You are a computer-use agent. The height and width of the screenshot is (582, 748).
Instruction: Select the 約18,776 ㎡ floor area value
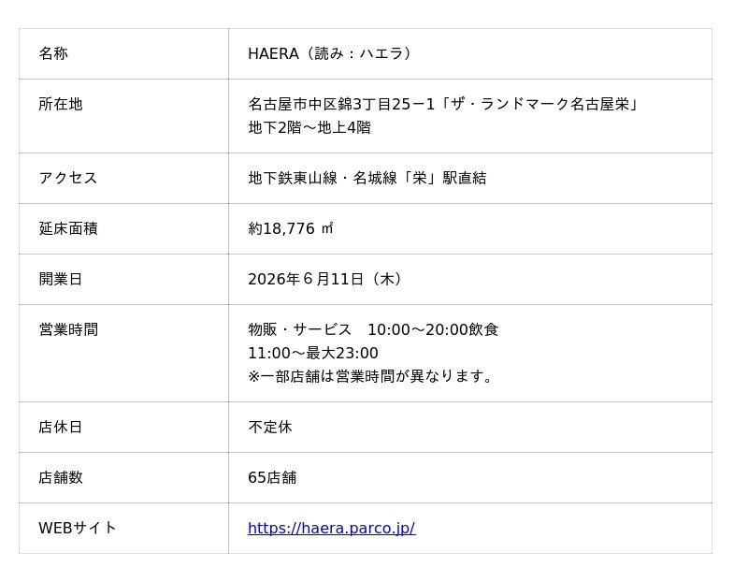click(291, 228)
